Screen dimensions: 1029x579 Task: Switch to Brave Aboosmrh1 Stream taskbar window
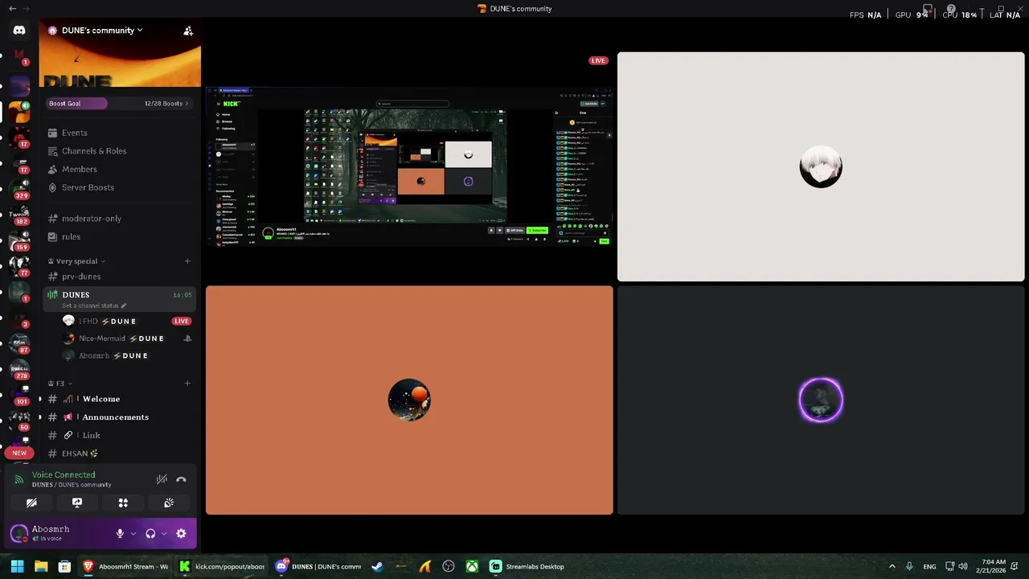[125, 566]
